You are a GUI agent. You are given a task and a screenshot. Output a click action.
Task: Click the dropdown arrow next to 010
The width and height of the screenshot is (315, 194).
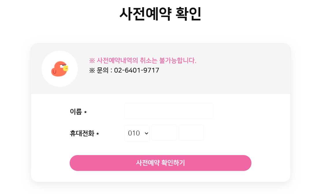click(146, 133)
